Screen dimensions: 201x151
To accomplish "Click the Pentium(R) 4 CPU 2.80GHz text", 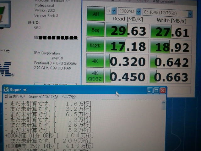I will [x=55, y=63].
